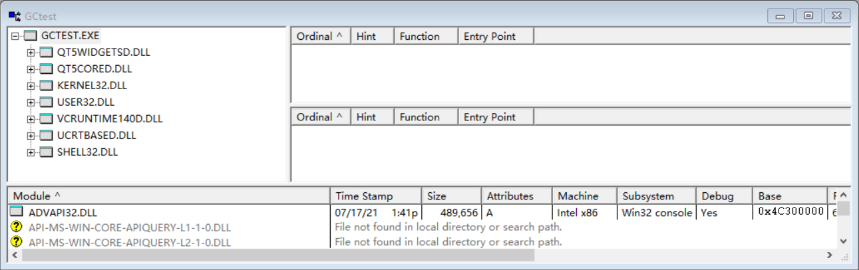
Task: Expand the VCRUNTIME140D.DLL tree node
Action: click(x=31, y=119)
